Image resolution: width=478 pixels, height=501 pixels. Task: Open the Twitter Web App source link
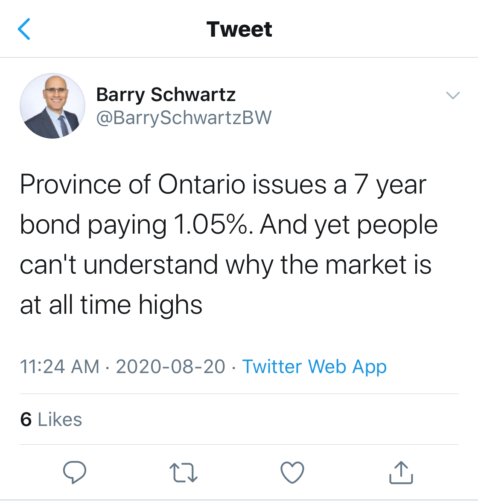[x=314, y=366]
